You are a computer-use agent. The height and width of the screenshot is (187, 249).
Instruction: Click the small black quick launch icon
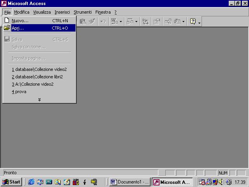(x=85, y=182)
